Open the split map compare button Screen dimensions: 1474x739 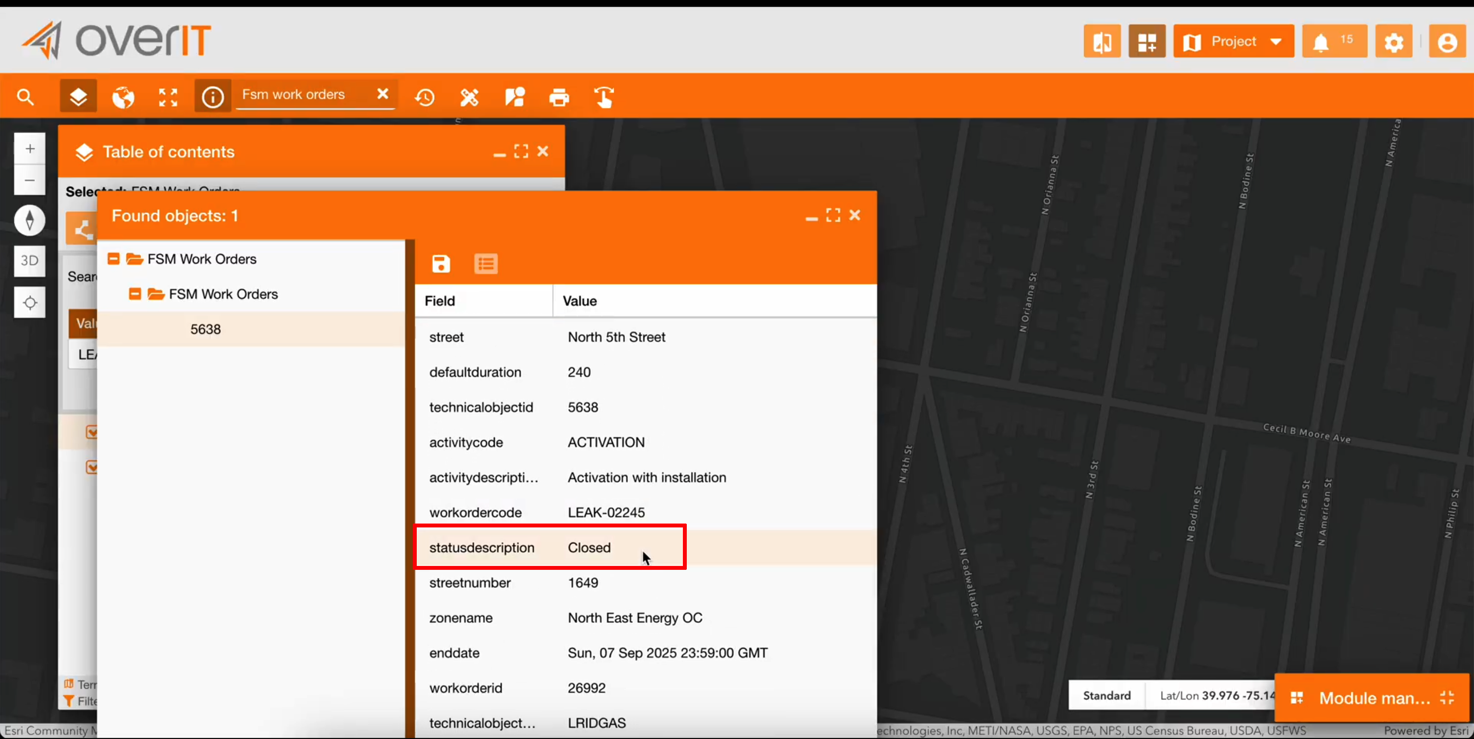[x=1102, y=41]
